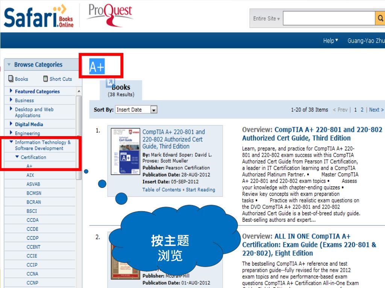Click the small icon above Books tab
Screen dimensions: 385x288
coord(110,82)
